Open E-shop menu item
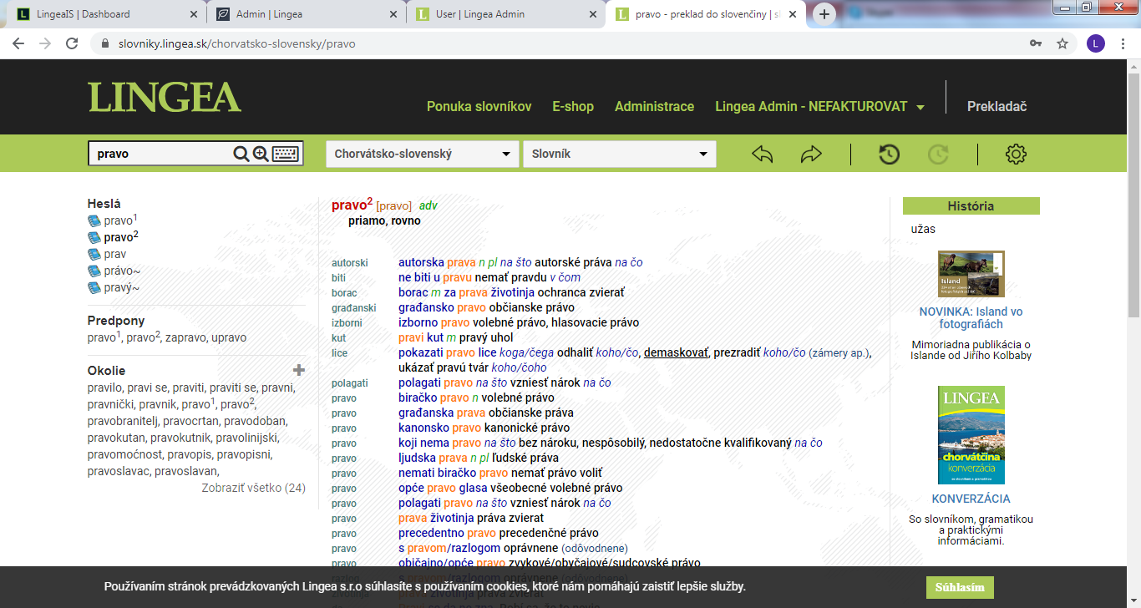The image size is (1141, 608). pyautogui.click(x=573, y=107)
